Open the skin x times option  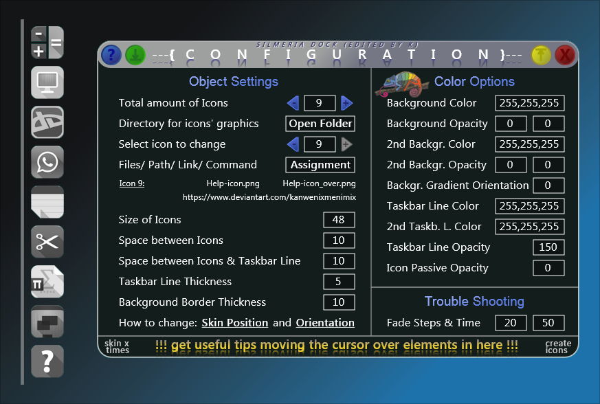point(116,348)
